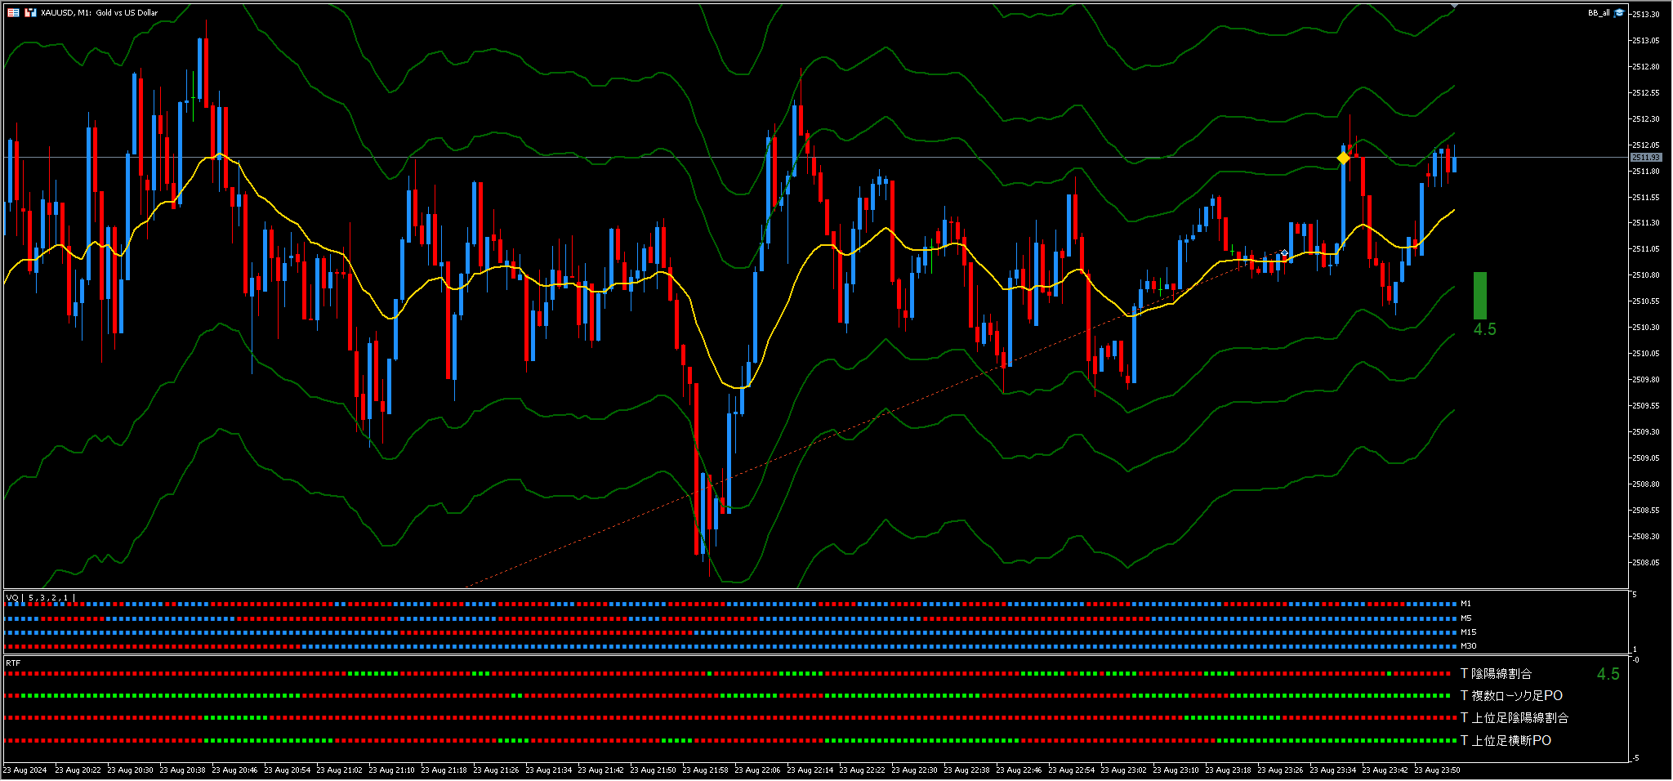This screenshot has width=1673, height=781.
Task: Click the current price tag 2511.93
Action: point(1645,157)
